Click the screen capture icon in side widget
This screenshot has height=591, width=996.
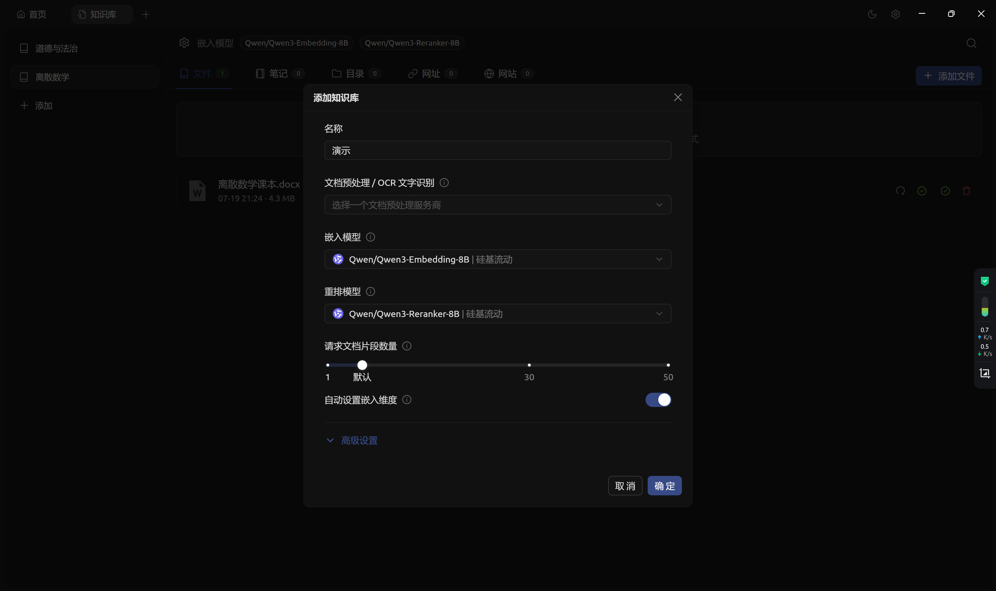click(x=985, y=373)
